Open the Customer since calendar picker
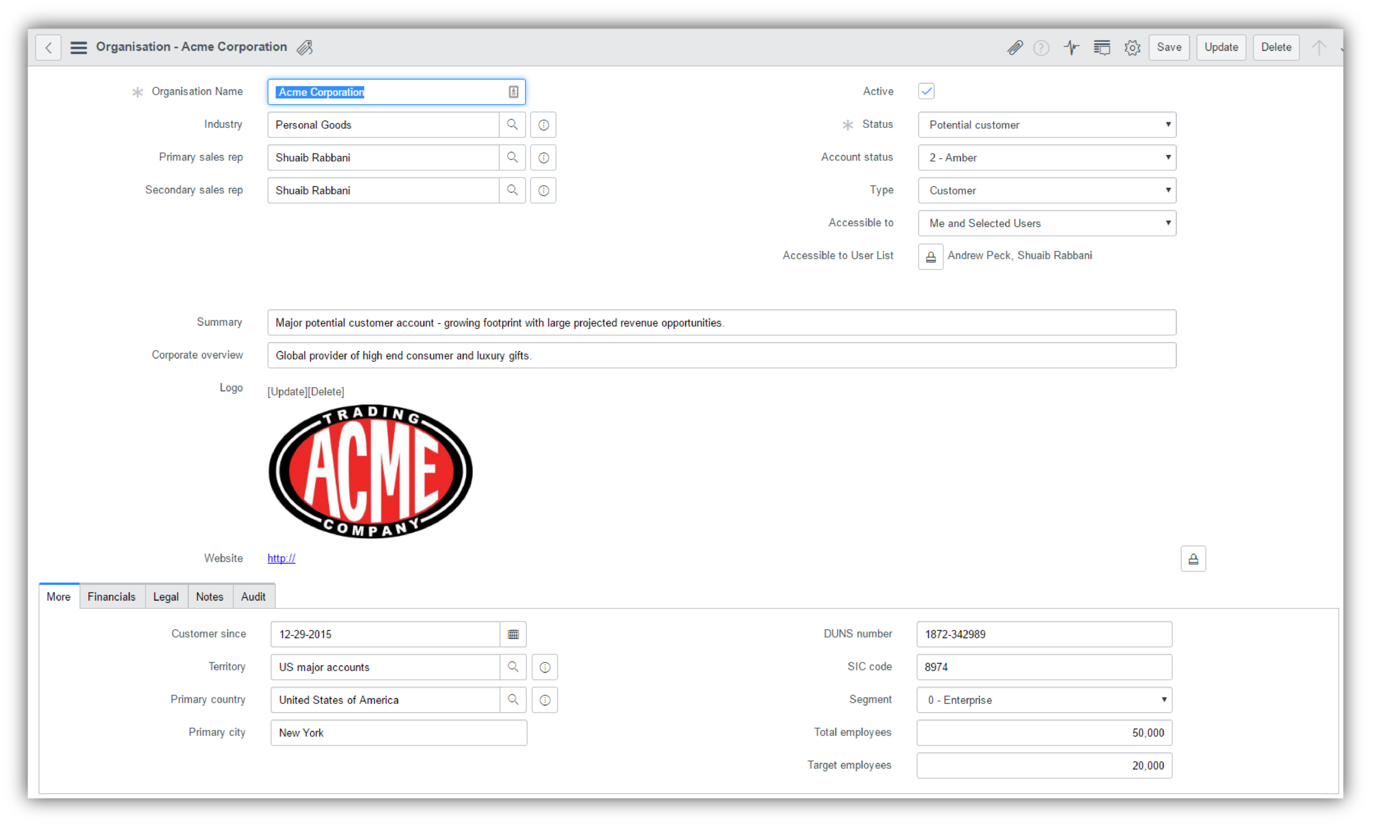This screenshot has height=828, width=1373. point(513,634)
